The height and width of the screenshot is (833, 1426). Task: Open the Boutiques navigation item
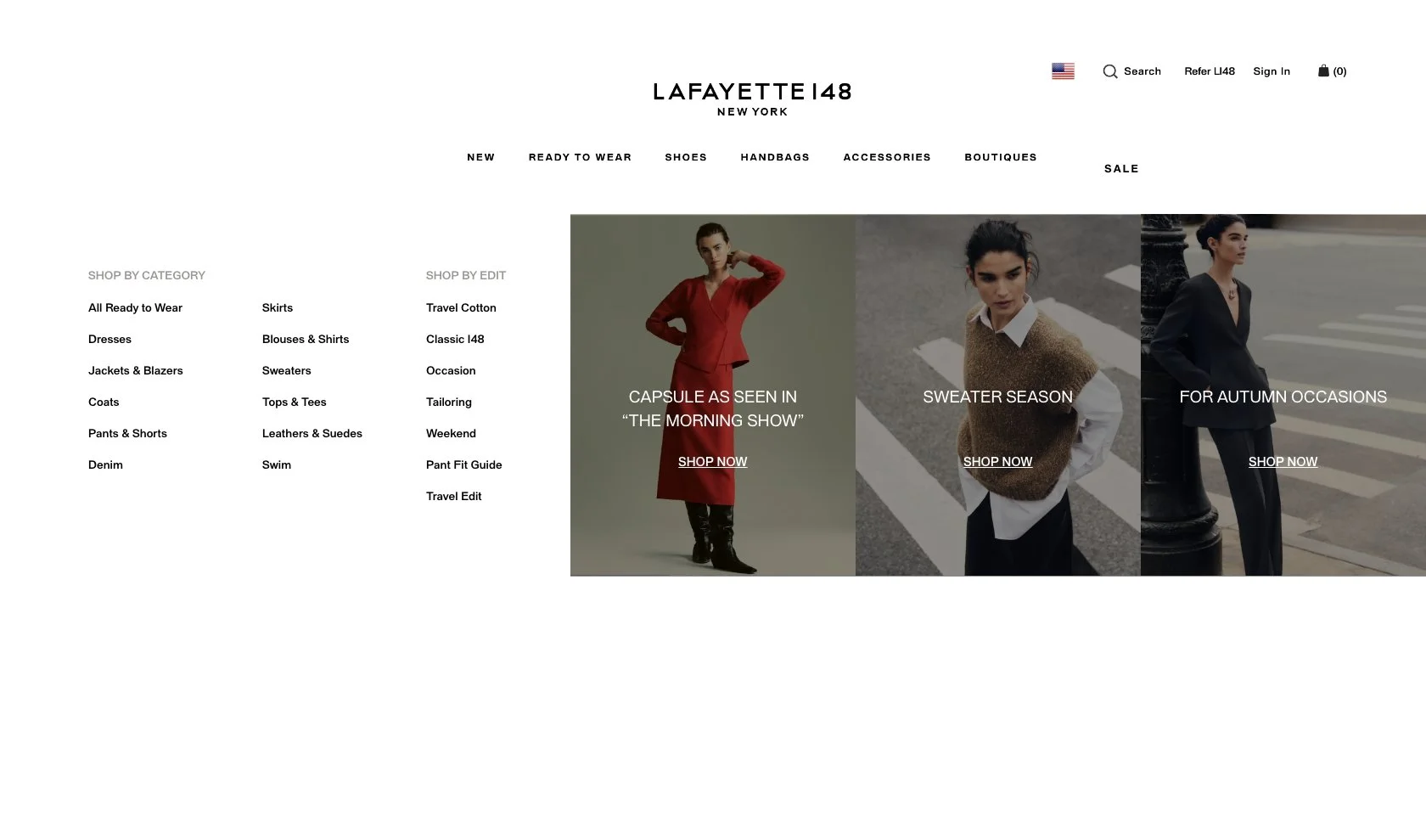coord(1001,157)
